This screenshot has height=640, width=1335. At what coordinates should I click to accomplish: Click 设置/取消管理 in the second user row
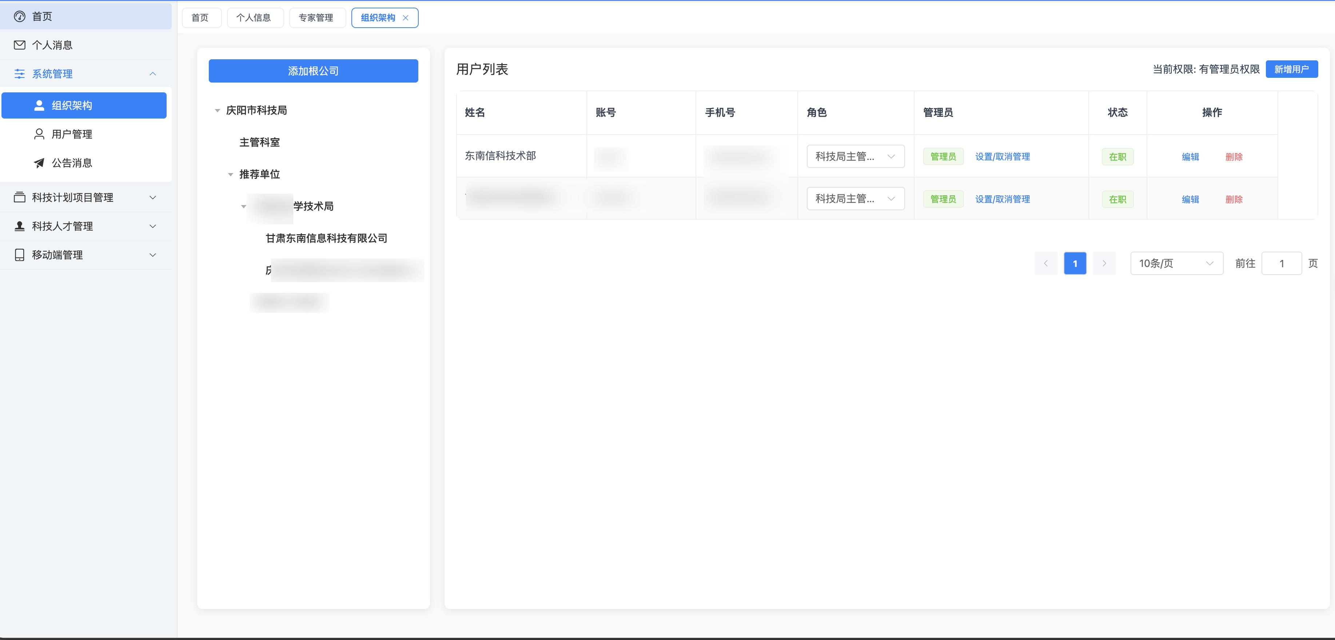[1002, 200]
